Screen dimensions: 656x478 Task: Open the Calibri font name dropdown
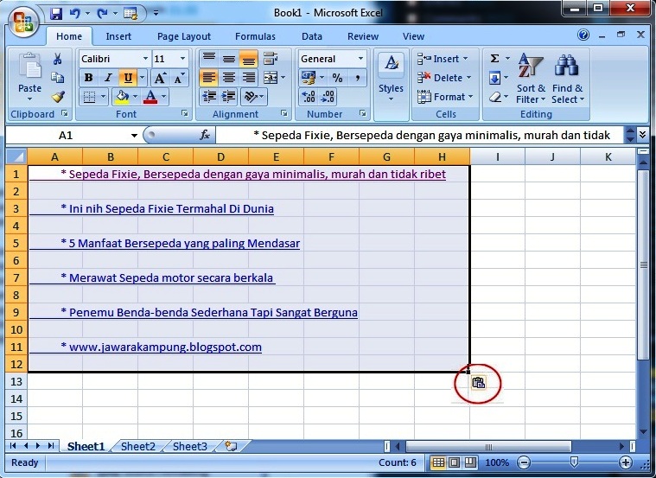(x=145, y=59)
